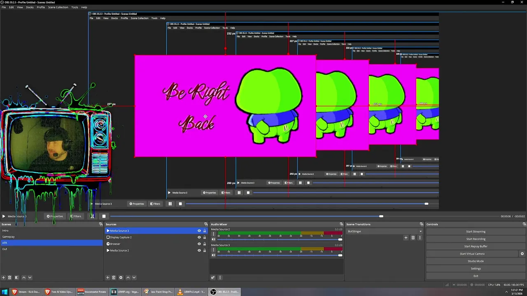Open virtual camera settings gear
527x296 pixels.
(x=522, y=254)
